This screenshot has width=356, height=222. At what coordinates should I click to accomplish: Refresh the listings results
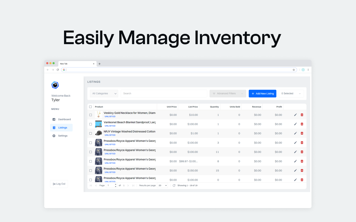tap(174, 185)
